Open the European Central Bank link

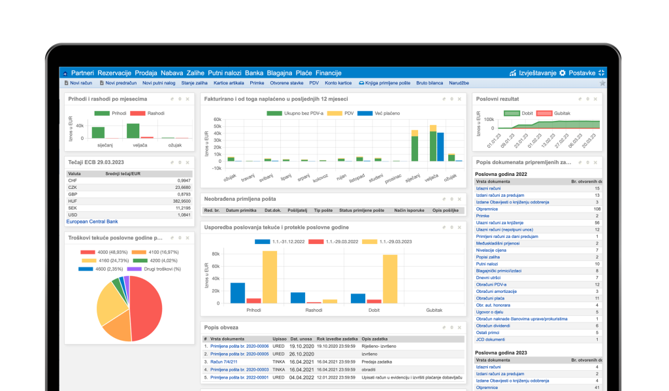coord(92,222)
